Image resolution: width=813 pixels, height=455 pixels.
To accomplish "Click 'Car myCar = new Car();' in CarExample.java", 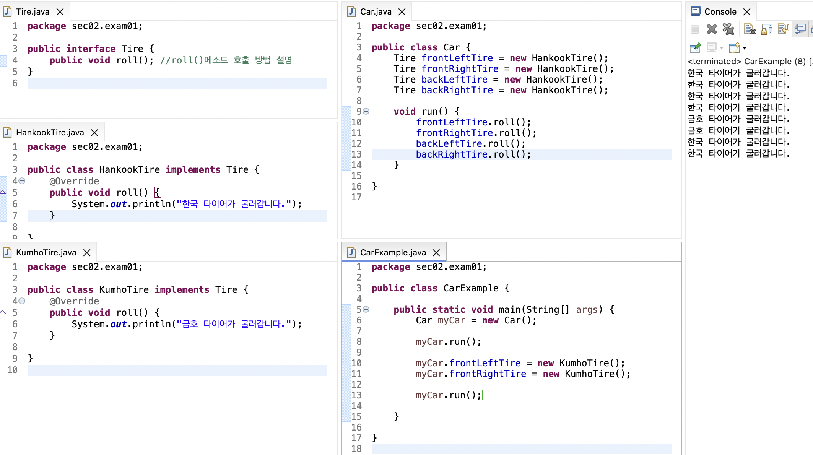I will click(476, 320).
